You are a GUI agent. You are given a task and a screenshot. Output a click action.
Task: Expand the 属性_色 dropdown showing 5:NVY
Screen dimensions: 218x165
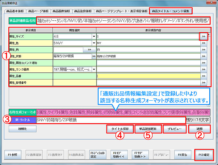pyautogui.click(x=94, y=43)
